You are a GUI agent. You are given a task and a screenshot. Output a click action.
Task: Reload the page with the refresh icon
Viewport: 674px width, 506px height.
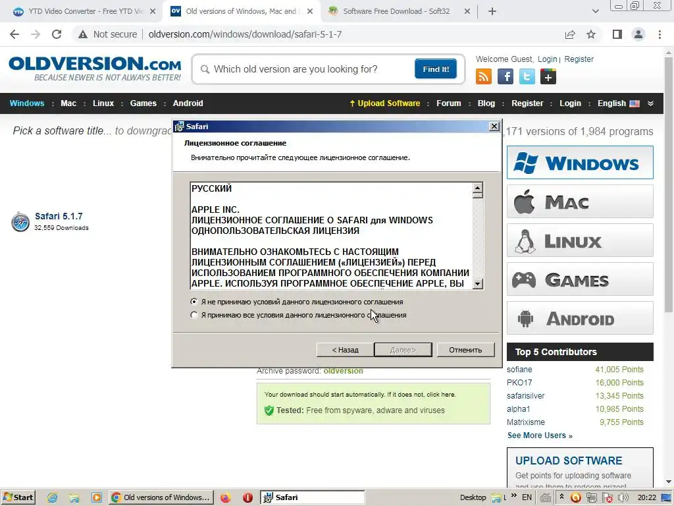click(x=57, y=34)
